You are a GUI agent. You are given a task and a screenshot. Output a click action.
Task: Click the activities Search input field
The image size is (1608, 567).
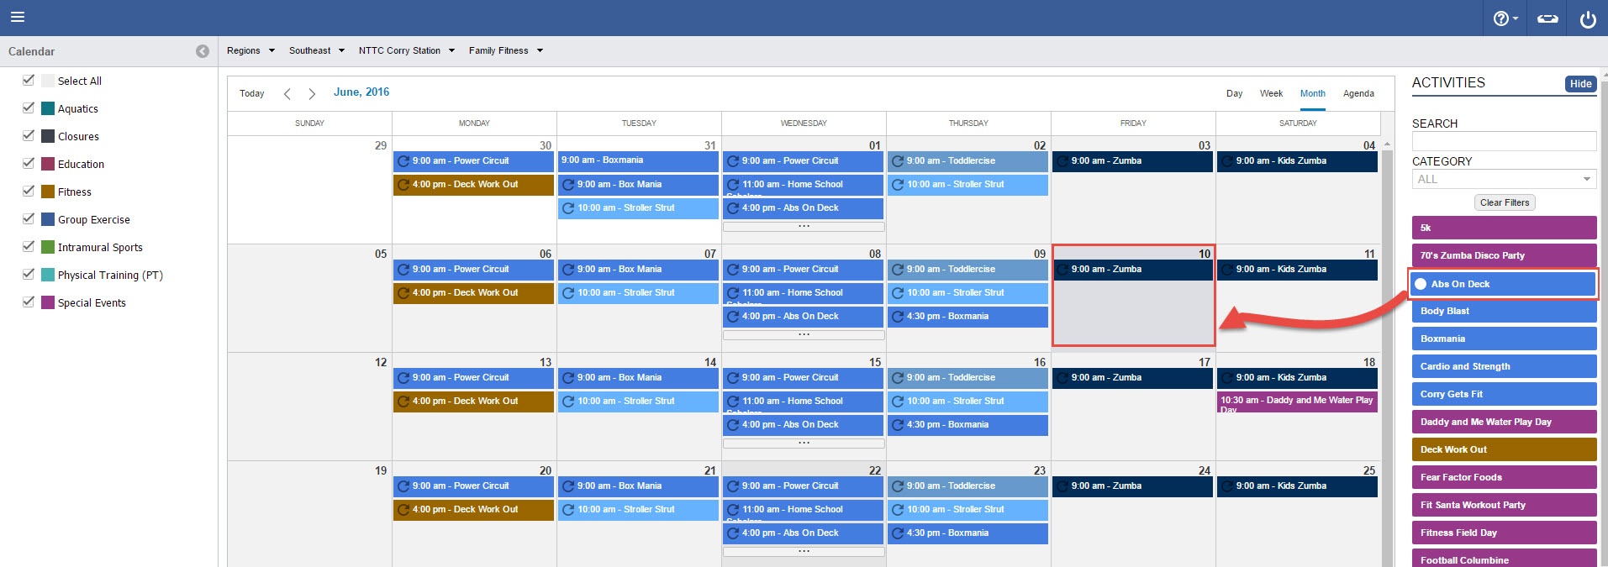1503,141
